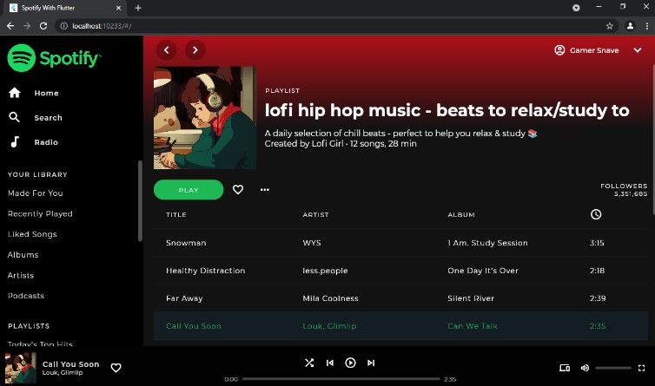Click artist WYS
The width and height of the screenshot is (655, 386).
pyautogui.click(x=312, y=243)
